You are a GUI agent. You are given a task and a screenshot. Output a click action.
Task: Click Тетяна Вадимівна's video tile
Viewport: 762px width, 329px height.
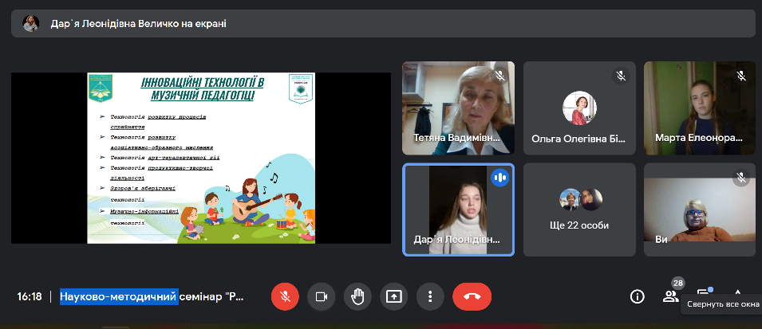click(x=458, y=108)
